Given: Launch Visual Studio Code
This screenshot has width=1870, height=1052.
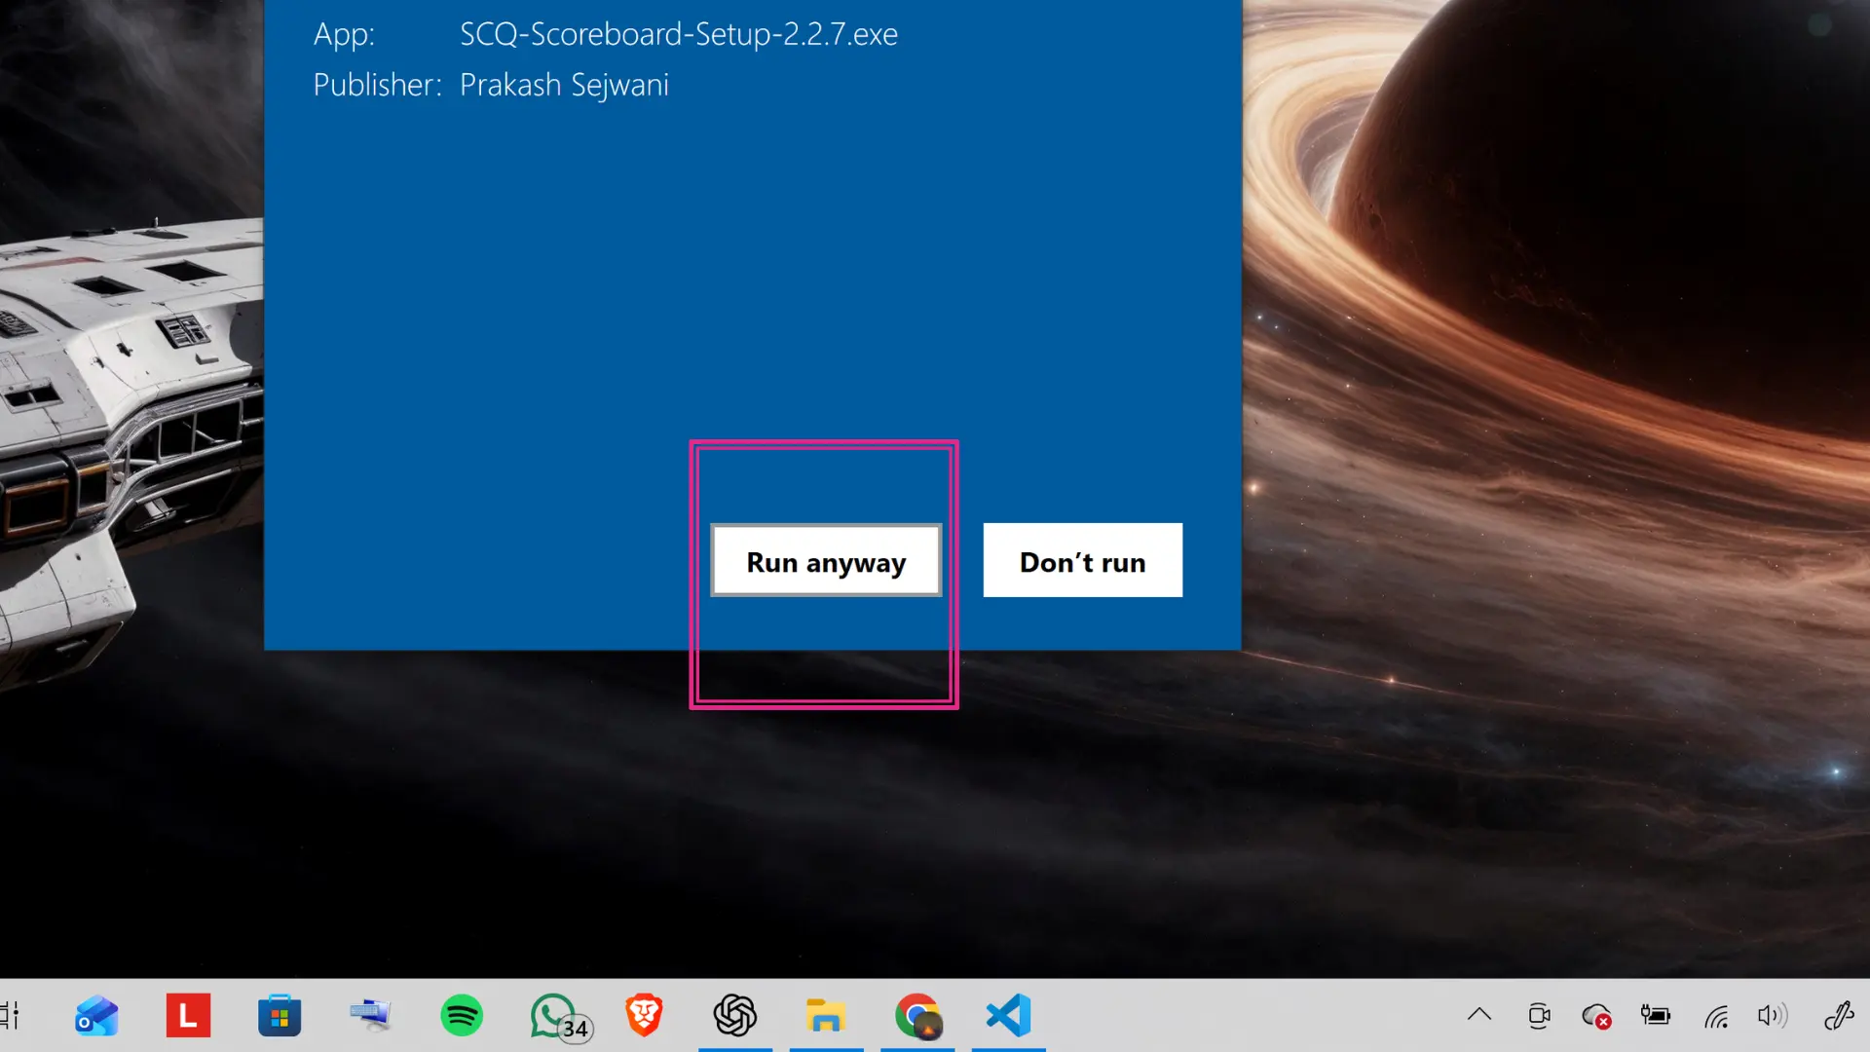Looking at the screenshot, I should [x=1008, y=1016].
